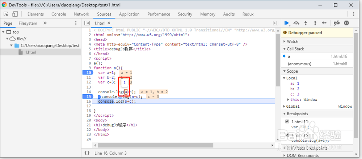Screen dimensions: 362x159
Task: Resume script execution button
Action: coord(287,23)
